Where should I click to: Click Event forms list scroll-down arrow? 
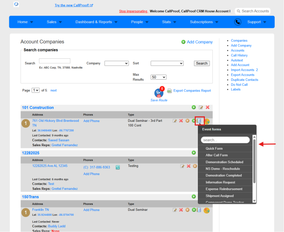[254, 201]
